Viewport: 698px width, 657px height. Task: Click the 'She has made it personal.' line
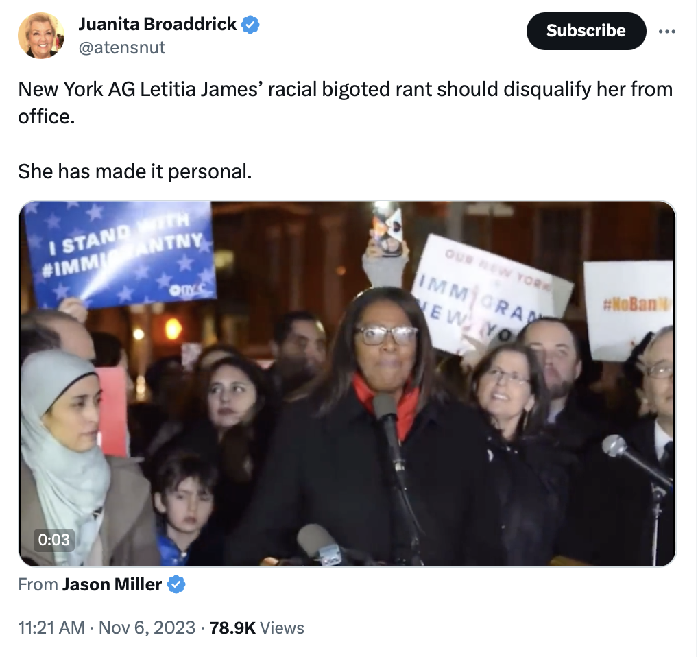pyautogui.click(x=135, y=171)
